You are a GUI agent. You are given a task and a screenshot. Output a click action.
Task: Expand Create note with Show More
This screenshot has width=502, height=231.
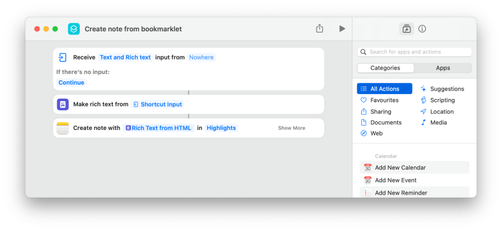pyautogui.click(x=292, y=128)
